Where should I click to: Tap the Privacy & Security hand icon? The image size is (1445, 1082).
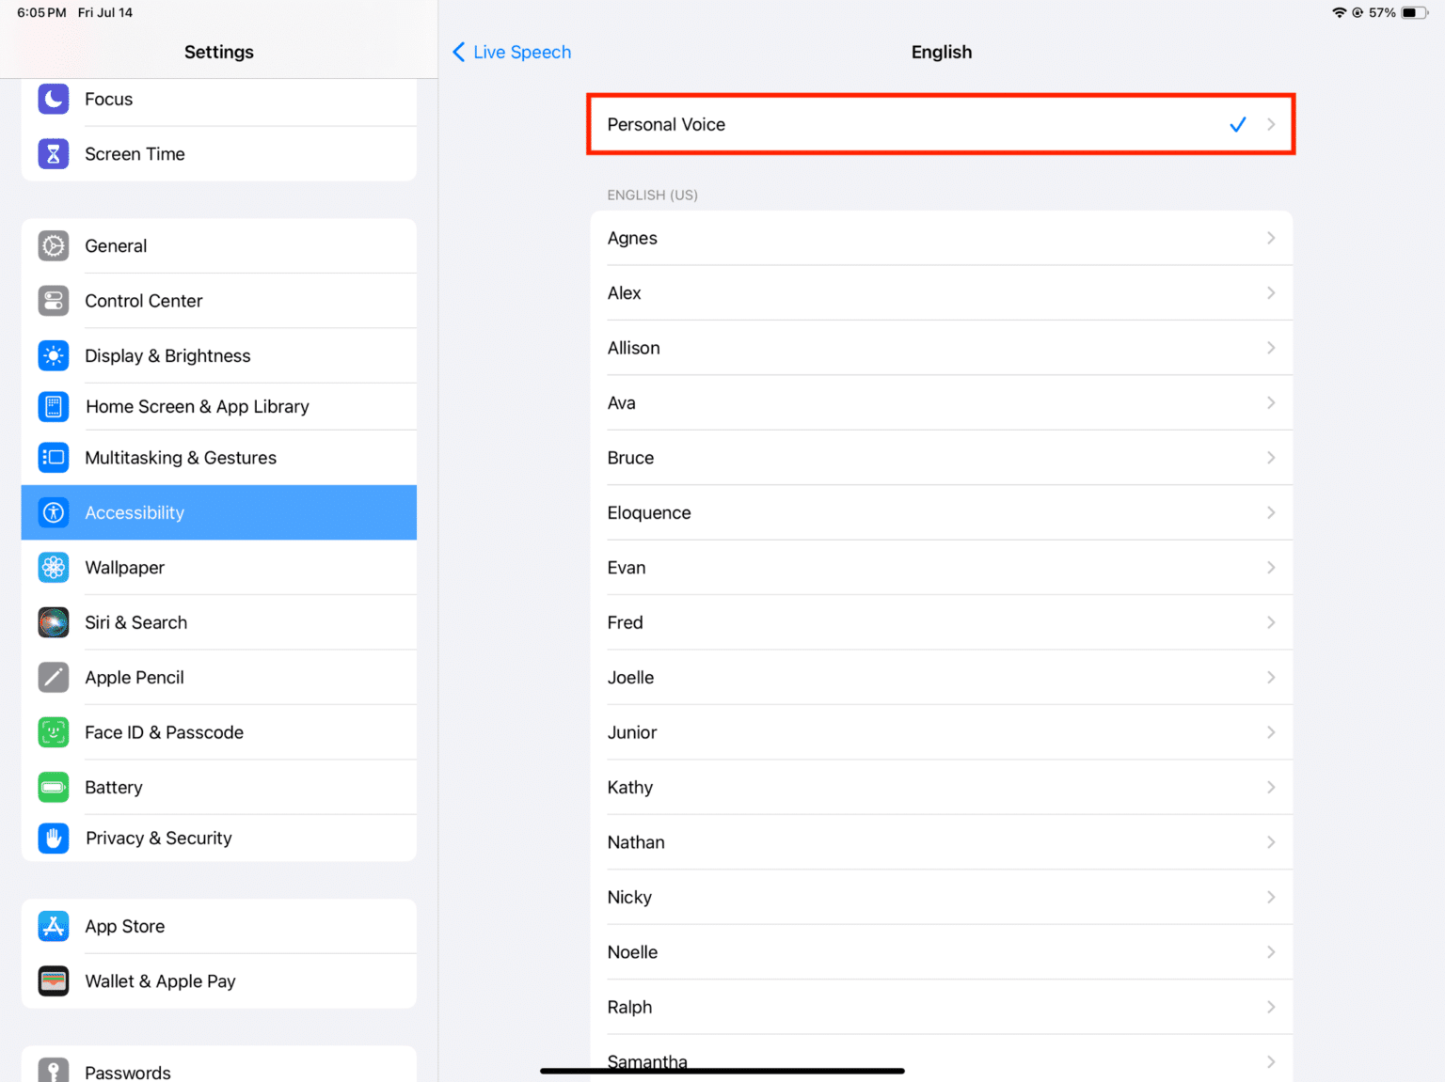tap(54, 838)
